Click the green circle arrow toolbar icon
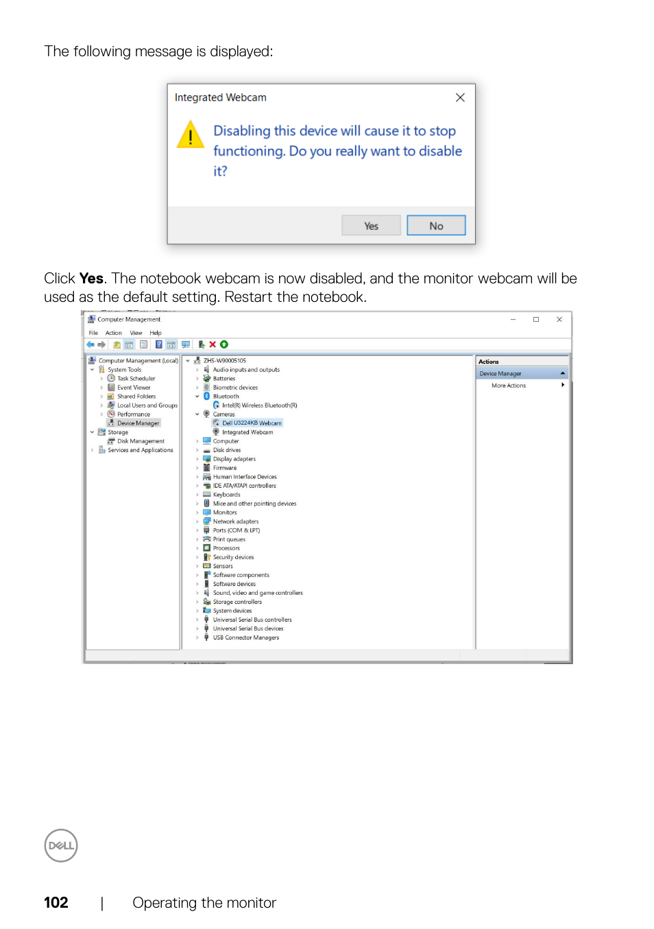Image resolution: width=654 pixels, height=929 pixels. (224, 344)
